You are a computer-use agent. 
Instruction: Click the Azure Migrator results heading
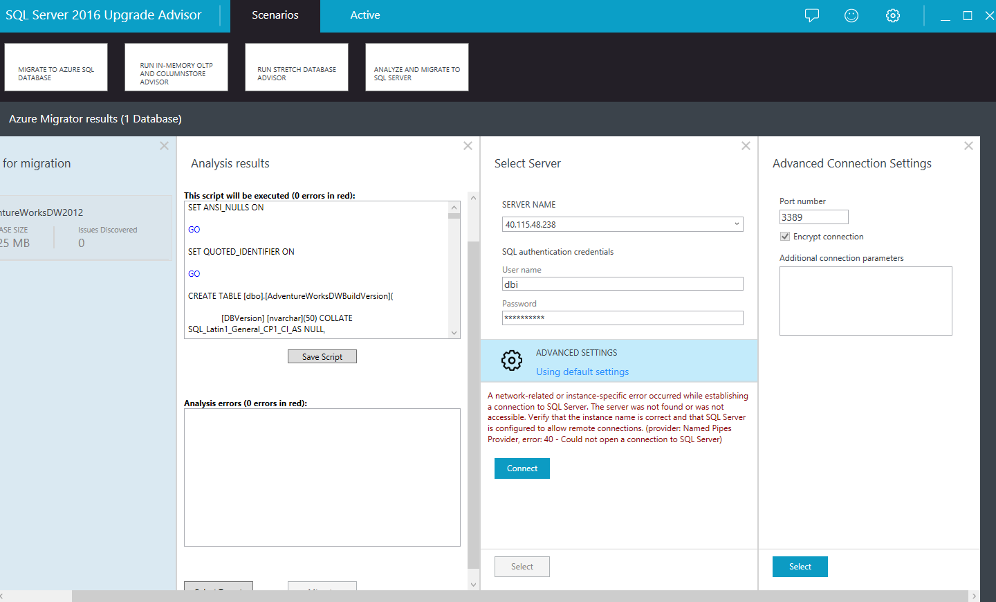(95, 119)
